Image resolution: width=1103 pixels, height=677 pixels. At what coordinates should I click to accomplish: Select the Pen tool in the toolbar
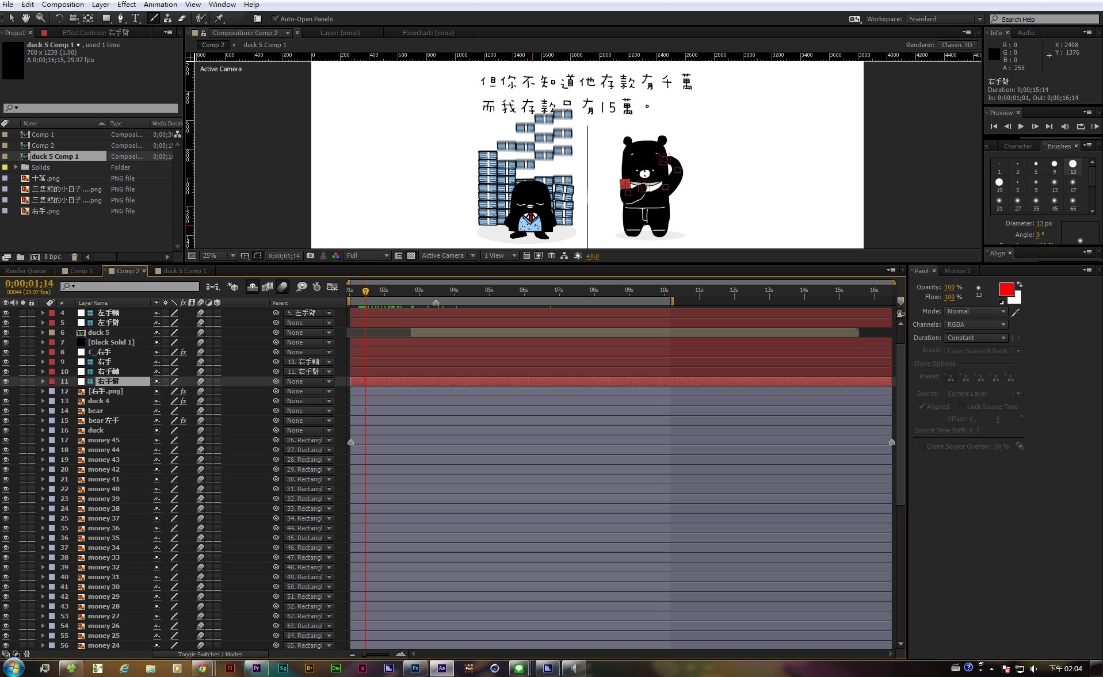tap(120, 18)
